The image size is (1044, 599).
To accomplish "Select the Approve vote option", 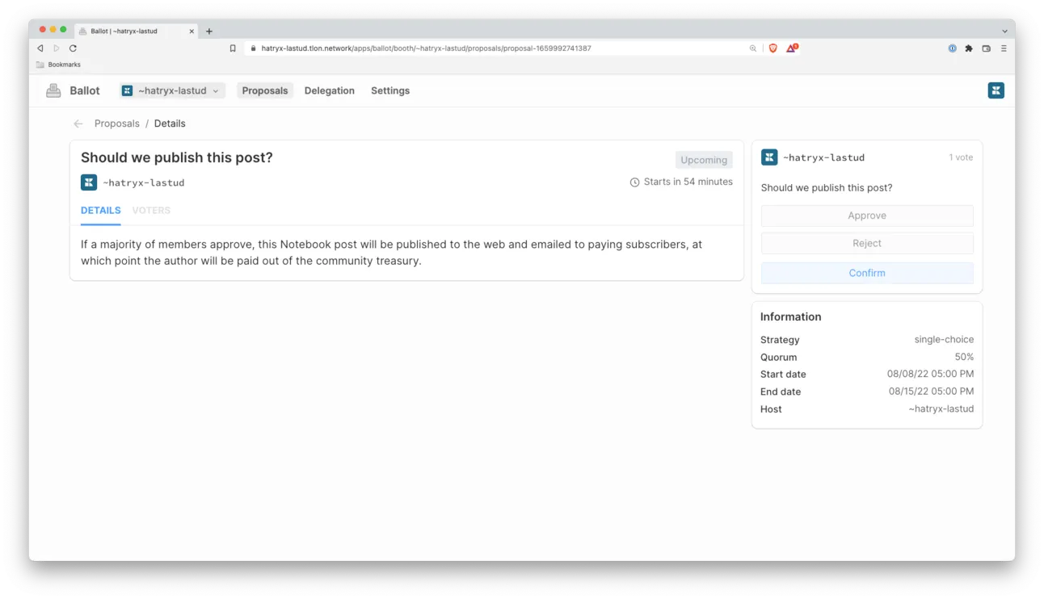I will (x=867, y=216).
